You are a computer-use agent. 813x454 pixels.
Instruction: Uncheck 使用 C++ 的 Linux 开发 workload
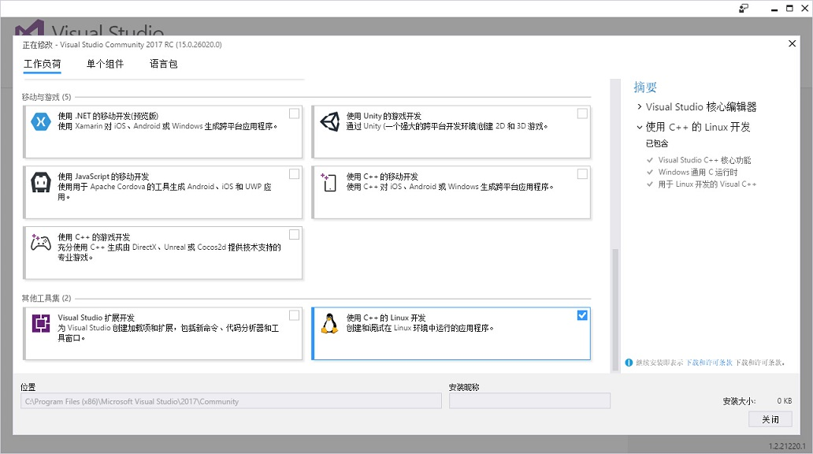(582, 314)
